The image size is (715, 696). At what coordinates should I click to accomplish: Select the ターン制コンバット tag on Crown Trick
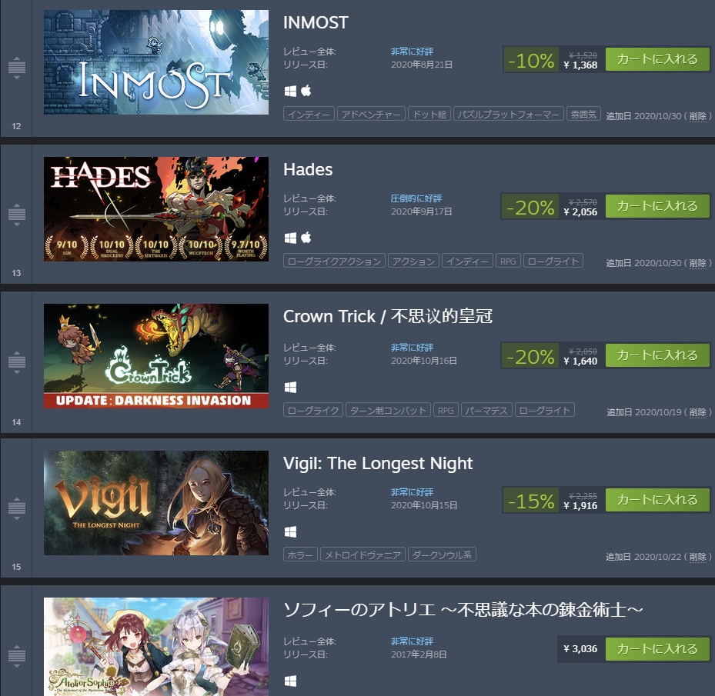point(388,410)
